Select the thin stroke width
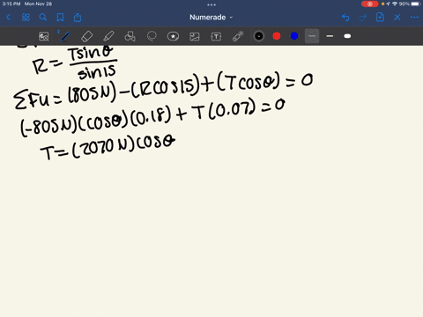The width and height of the screenshot is (423, 317). tap(312, 36)
